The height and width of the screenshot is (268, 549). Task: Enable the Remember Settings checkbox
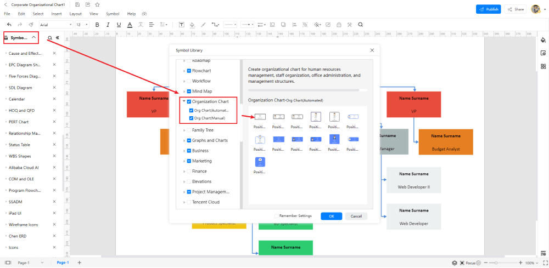tap(277, 216)
